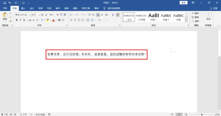Toggle justify alignment

pos(82,20)
